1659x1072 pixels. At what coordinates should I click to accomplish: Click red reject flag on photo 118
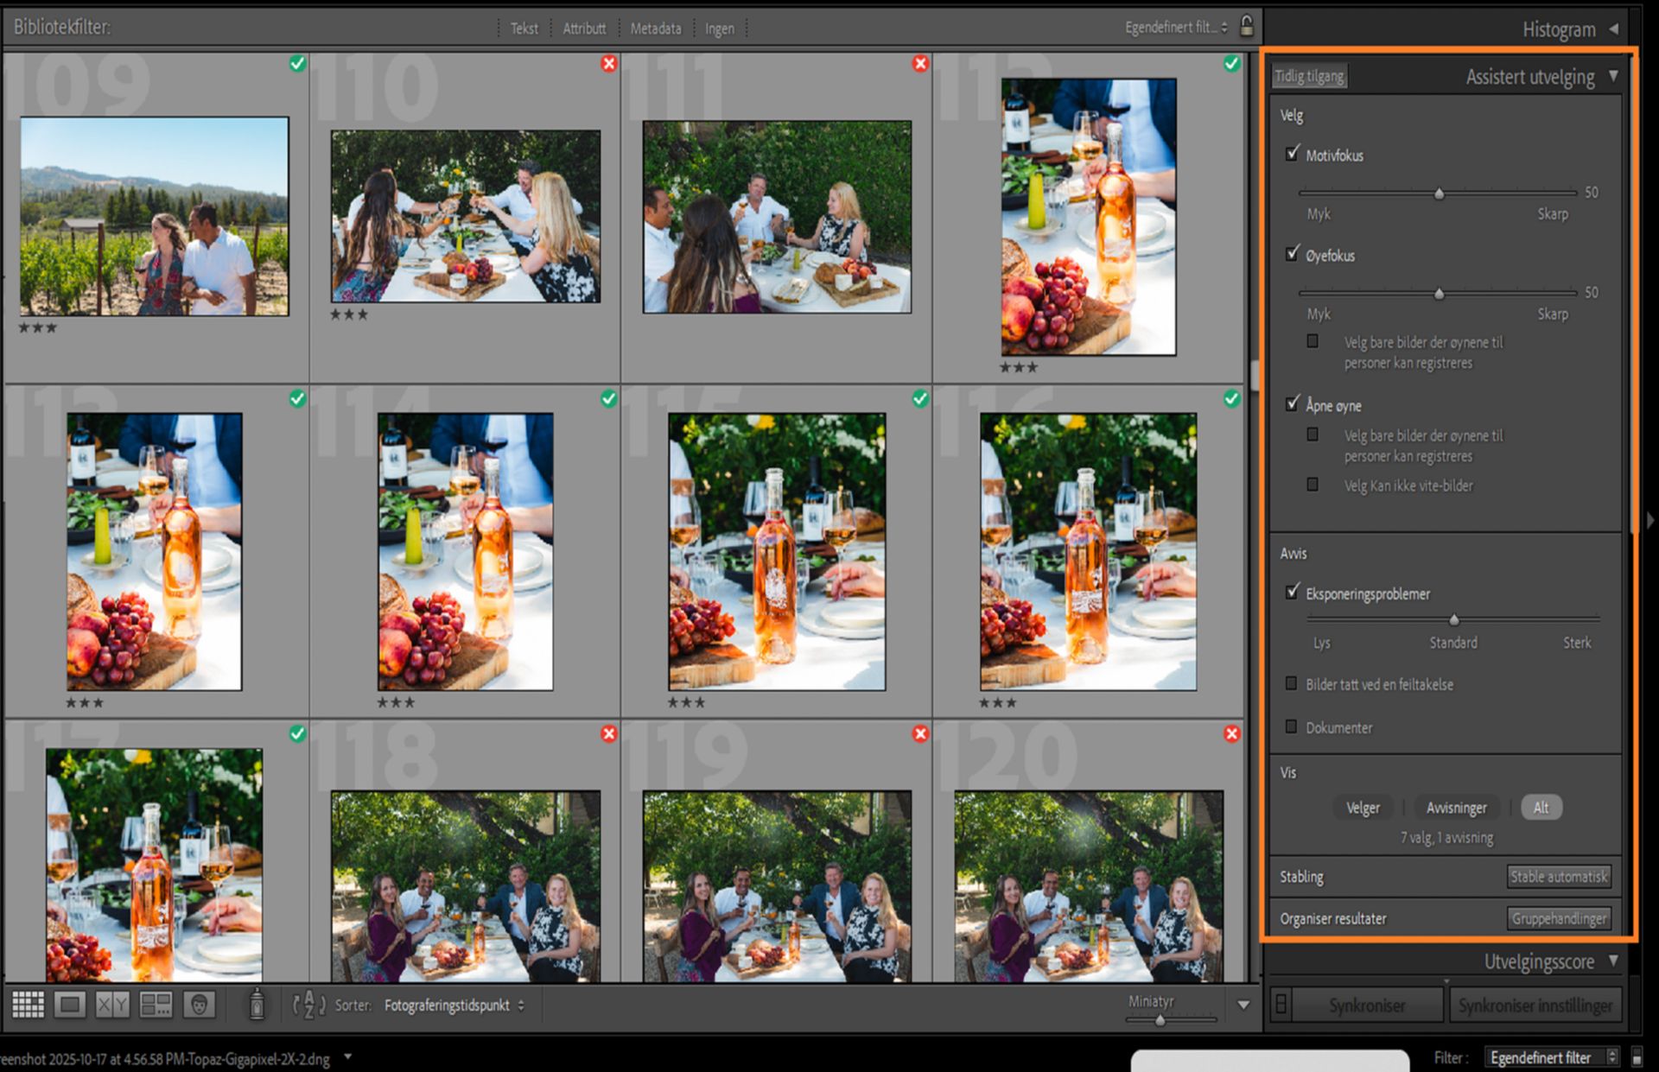[x=609, y=733]
